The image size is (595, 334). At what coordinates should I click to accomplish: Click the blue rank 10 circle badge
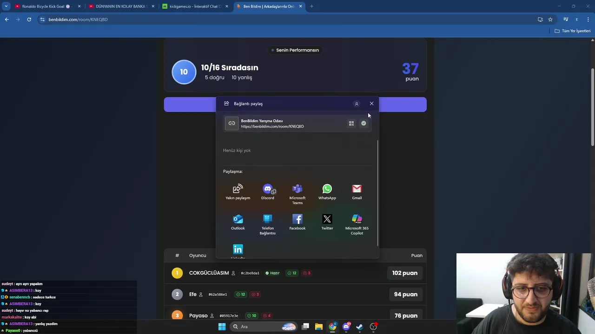coord(184,72)
